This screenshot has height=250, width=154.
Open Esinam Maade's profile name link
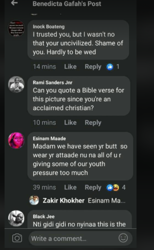click(49, 138)
